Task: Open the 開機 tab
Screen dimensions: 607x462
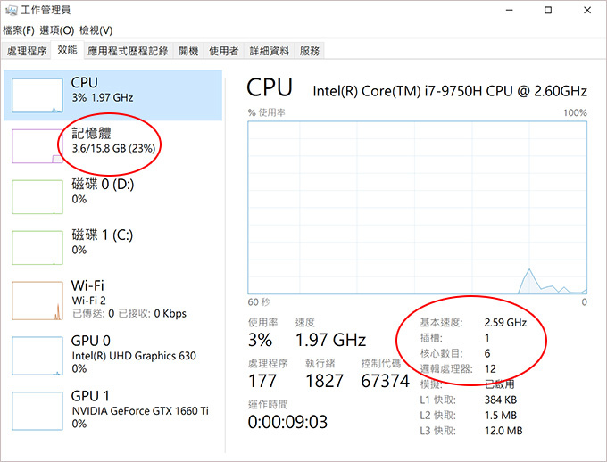Action: 188,51
